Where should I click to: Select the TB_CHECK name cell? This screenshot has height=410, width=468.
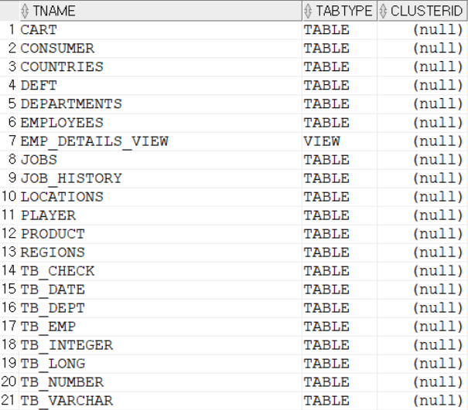click(x=161, y=271)
